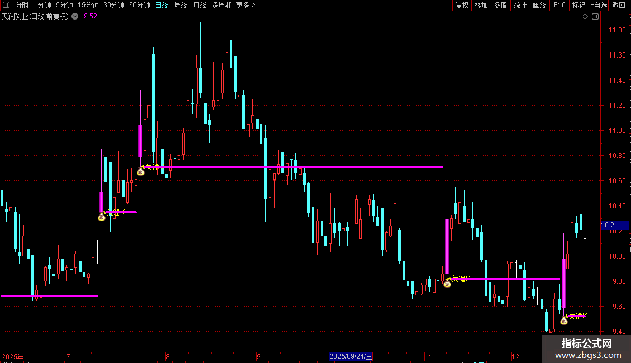
Task: Open the 多股 multi-stock view
Action: click(x=500, y=5)
